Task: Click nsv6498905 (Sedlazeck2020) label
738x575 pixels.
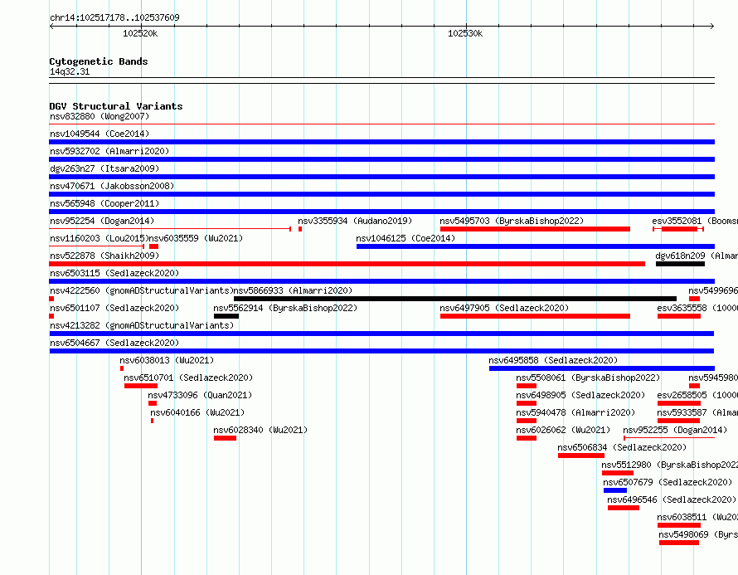Action: [x=580, y=395]
